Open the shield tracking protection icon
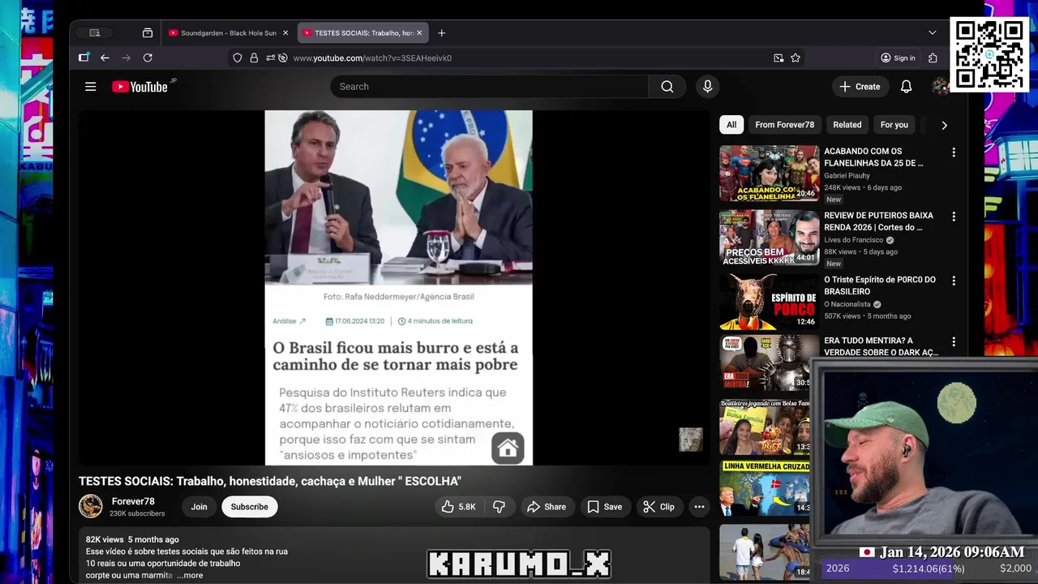The height and width of the screenshot is (584, 1038). tap(238, 58)
